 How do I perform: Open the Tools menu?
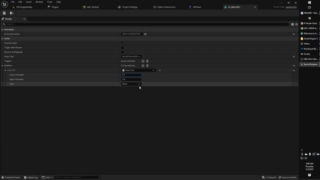49,2
